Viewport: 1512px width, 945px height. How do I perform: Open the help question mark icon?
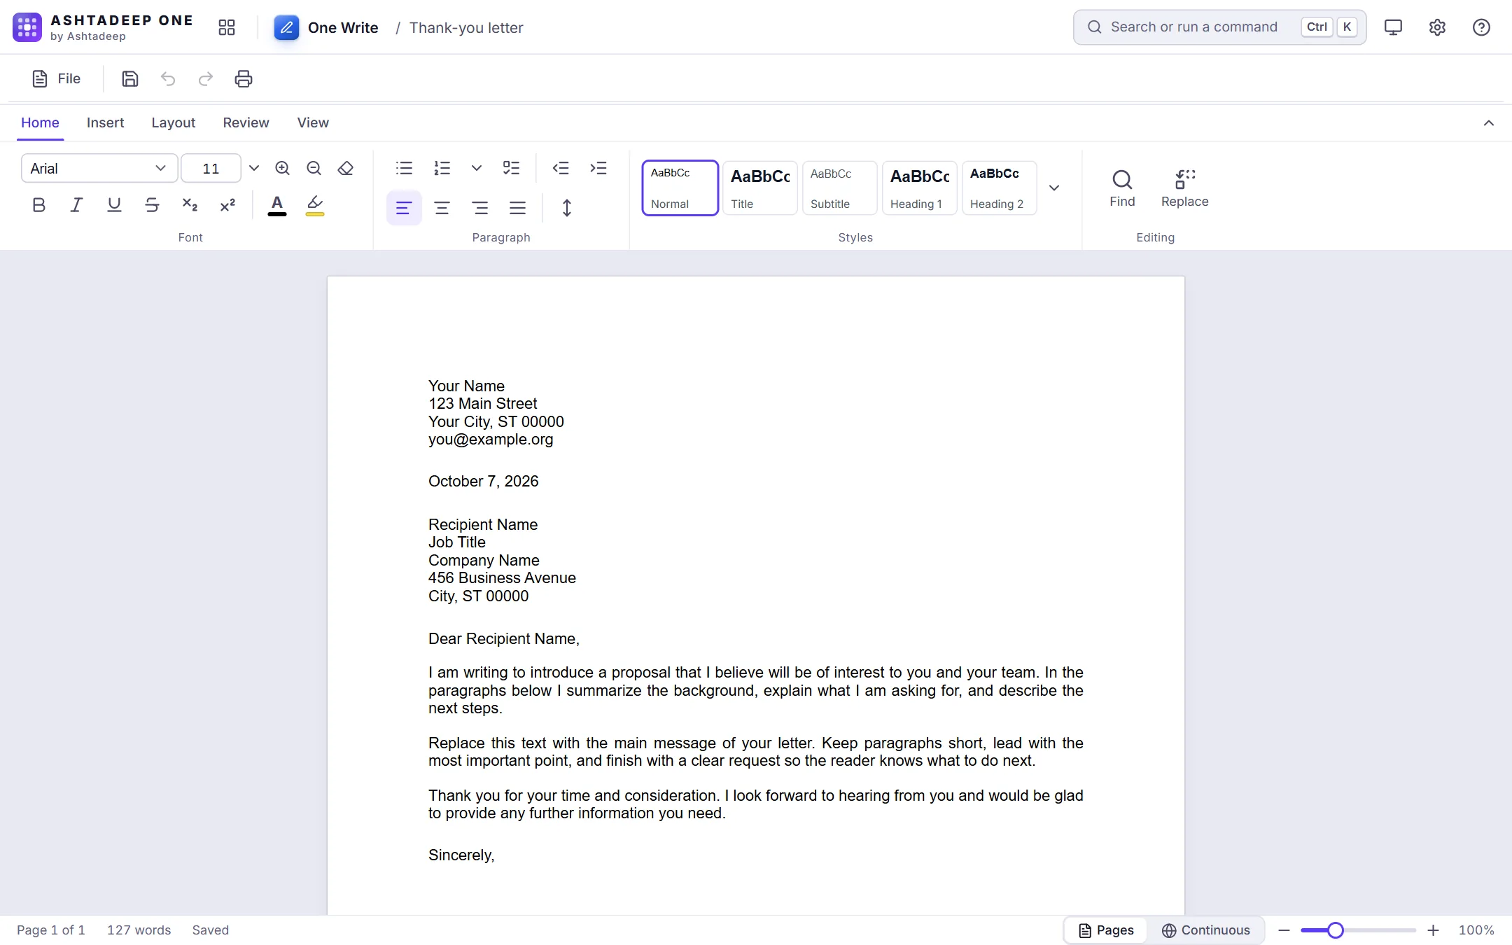pos(1481,27)
